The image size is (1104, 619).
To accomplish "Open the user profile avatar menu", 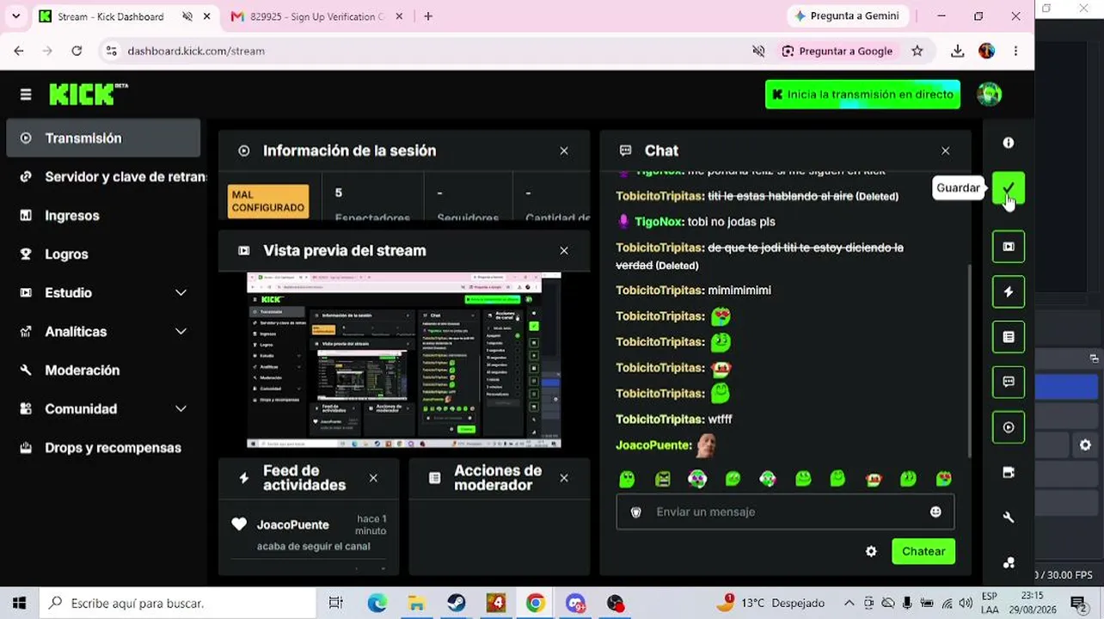I will 989,95.
